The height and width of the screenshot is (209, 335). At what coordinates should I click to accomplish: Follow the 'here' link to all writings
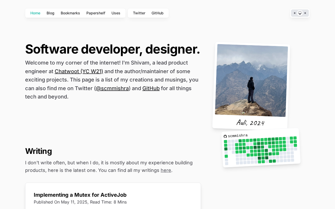tap(166, 170)
